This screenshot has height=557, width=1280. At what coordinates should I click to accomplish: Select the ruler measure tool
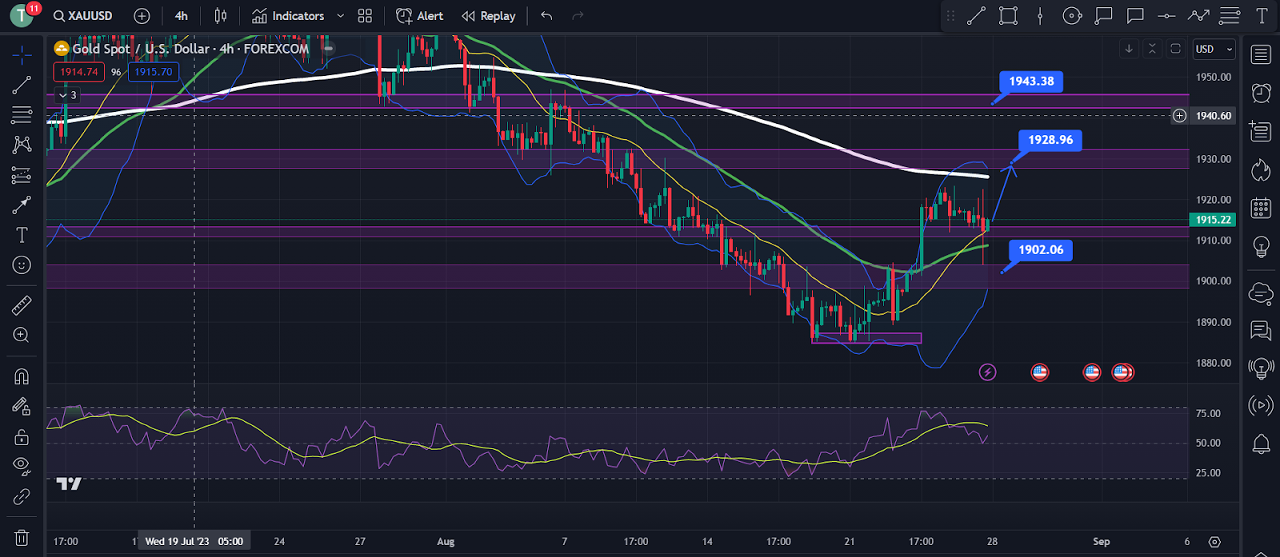(x=22, y=305)
